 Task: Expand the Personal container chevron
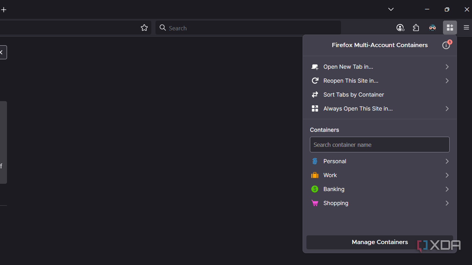pos(447,161)
